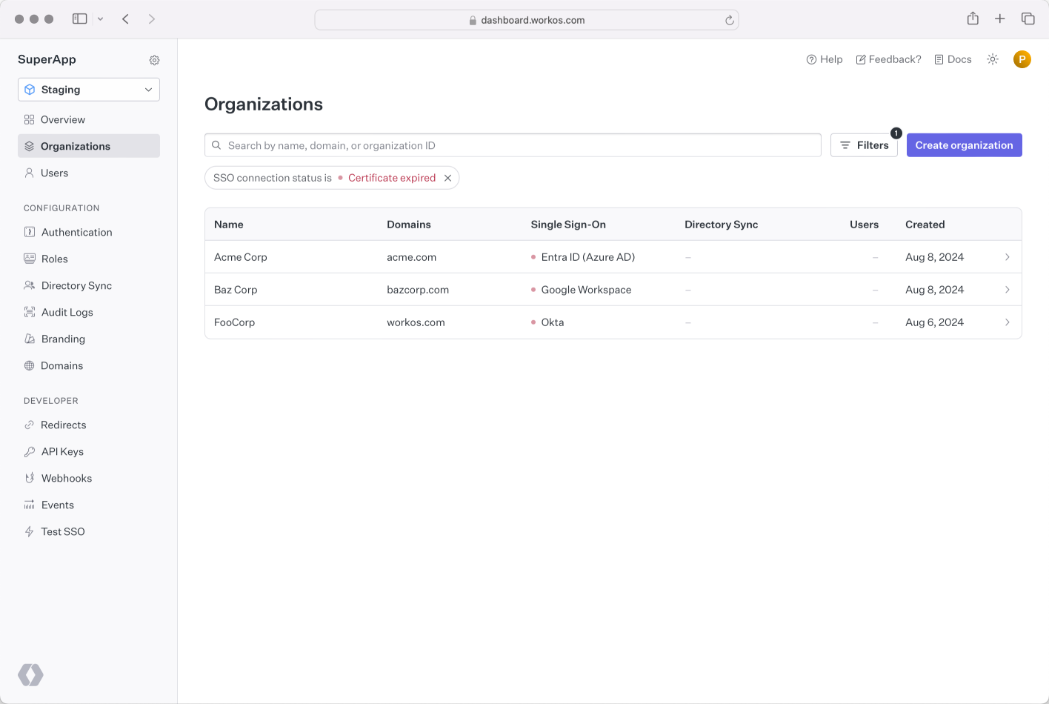Select the Audit Logs icon
Viewport: 1049px width, 704px height.
(30, 312)
